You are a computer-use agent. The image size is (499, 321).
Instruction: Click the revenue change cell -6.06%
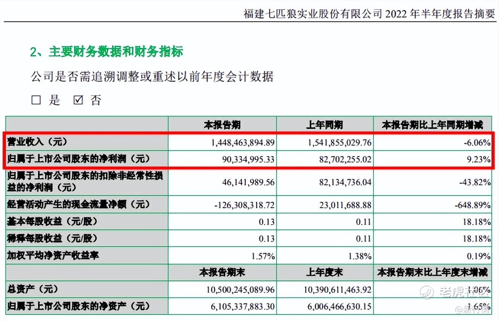(x=476, y=143)
